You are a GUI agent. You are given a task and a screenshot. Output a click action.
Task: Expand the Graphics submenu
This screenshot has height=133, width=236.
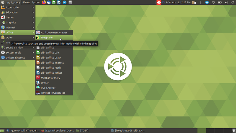click(18, 22)
